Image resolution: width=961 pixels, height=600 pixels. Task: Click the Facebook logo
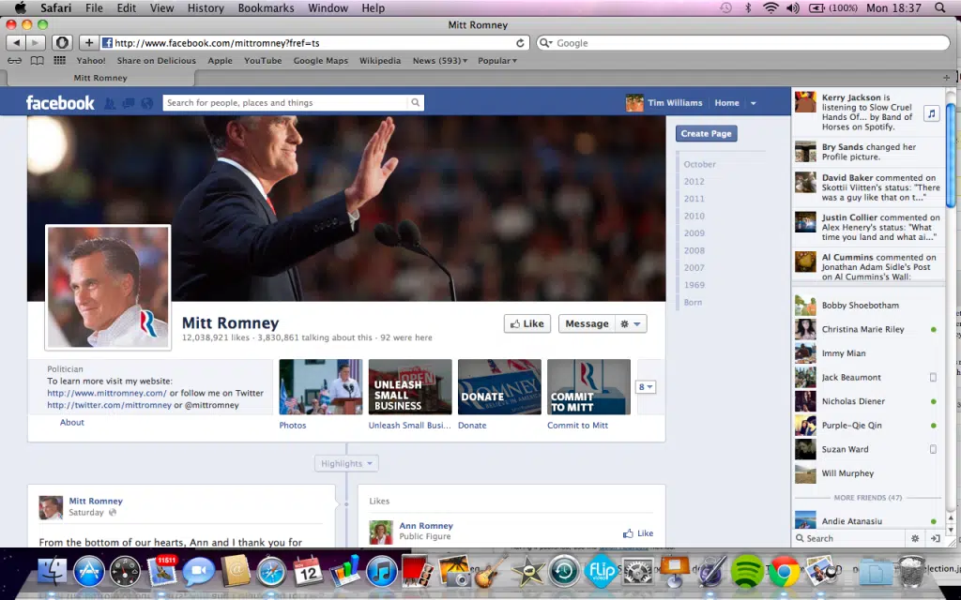point(60,103)
